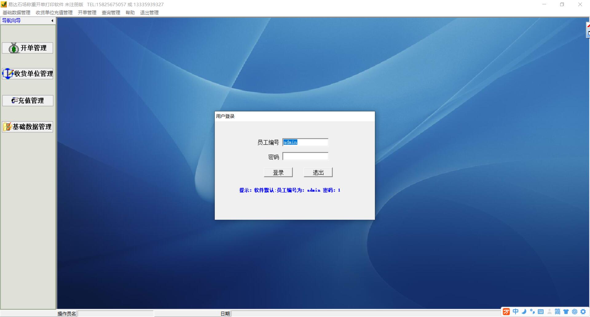Toggle the 中 Chinese/English input mode icon
Image resolution: width=590 pixels, height=317 pixels.
516,312
